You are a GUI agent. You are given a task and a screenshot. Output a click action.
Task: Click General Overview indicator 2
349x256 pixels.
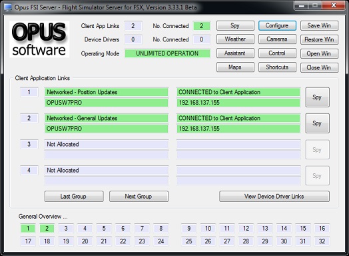pos(47,229)
